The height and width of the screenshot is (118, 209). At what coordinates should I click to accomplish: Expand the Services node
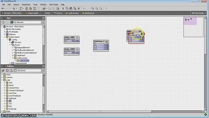[x=10, y=42]
